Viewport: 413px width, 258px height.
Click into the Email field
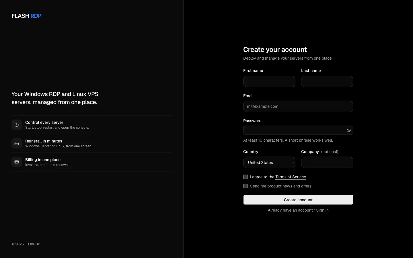coord(298,106)
